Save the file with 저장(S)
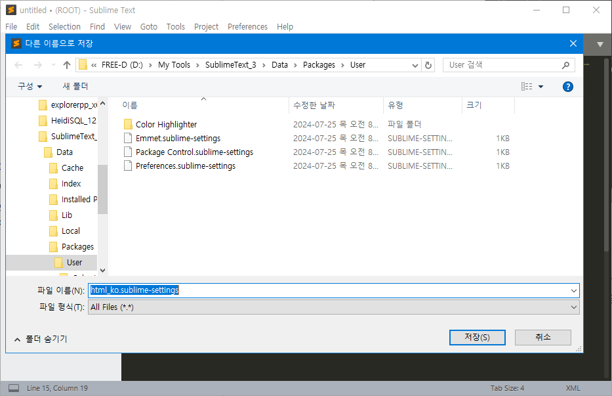Screen dimensions: 612x396 coord(477,338)
